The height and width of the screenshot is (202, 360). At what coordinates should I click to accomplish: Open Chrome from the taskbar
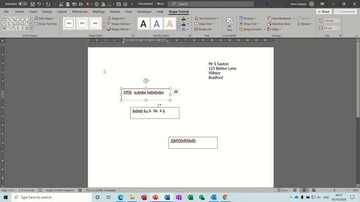[x=225, y=197]
